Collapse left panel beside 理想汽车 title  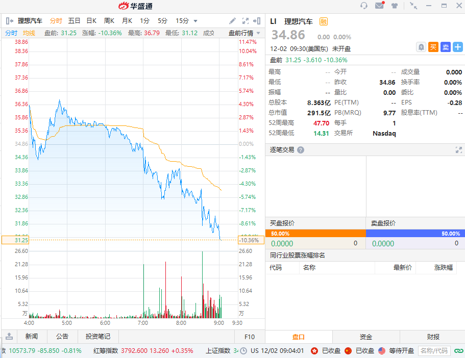(10, 21)
